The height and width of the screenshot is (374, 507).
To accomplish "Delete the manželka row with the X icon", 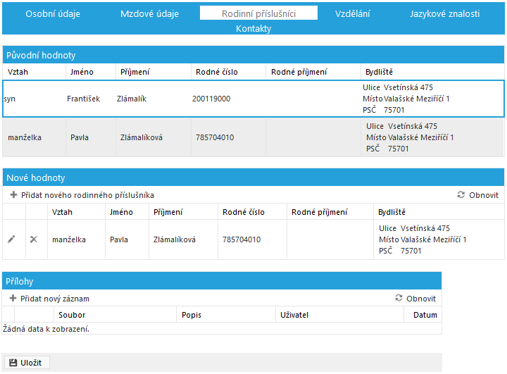I will pos(34,239).
